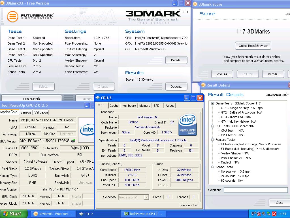Click the Image Quality button in 3DMark03
The width and height of the screenshot is (290, 218).
(86, 98)
